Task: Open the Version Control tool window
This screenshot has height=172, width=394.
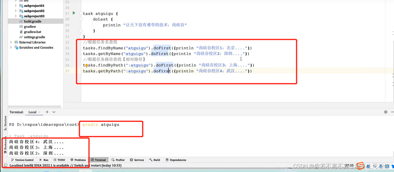Action: tap(22, 160)
